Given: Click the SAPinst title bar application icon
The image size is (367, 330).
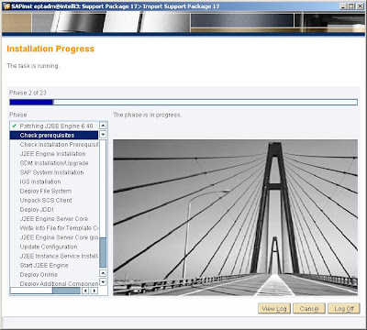Looking at the screenshot, I should click(x=6, y=5).
